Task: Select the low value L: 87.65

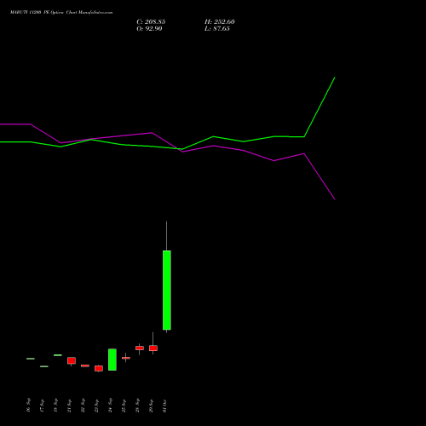Action: [x=217, y=29]
